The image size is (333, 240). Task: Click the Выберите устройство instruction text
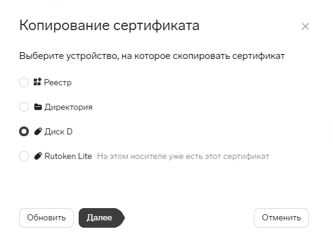coord(152,56)
